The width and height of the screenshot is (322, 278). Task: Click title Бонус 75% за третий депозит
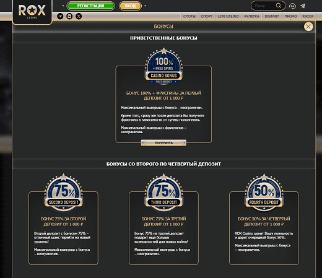tap(163, 222)
